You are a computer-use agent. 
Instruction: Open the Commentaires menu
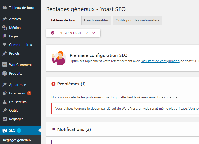tap(20, 45)
